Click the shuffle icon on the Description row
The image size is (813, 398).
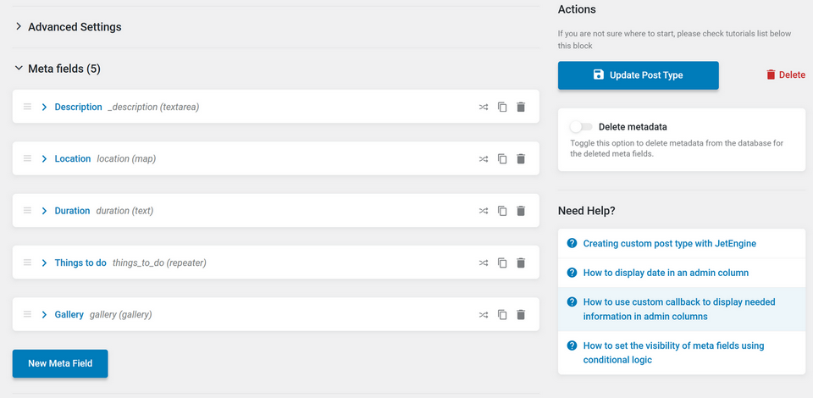484,108
